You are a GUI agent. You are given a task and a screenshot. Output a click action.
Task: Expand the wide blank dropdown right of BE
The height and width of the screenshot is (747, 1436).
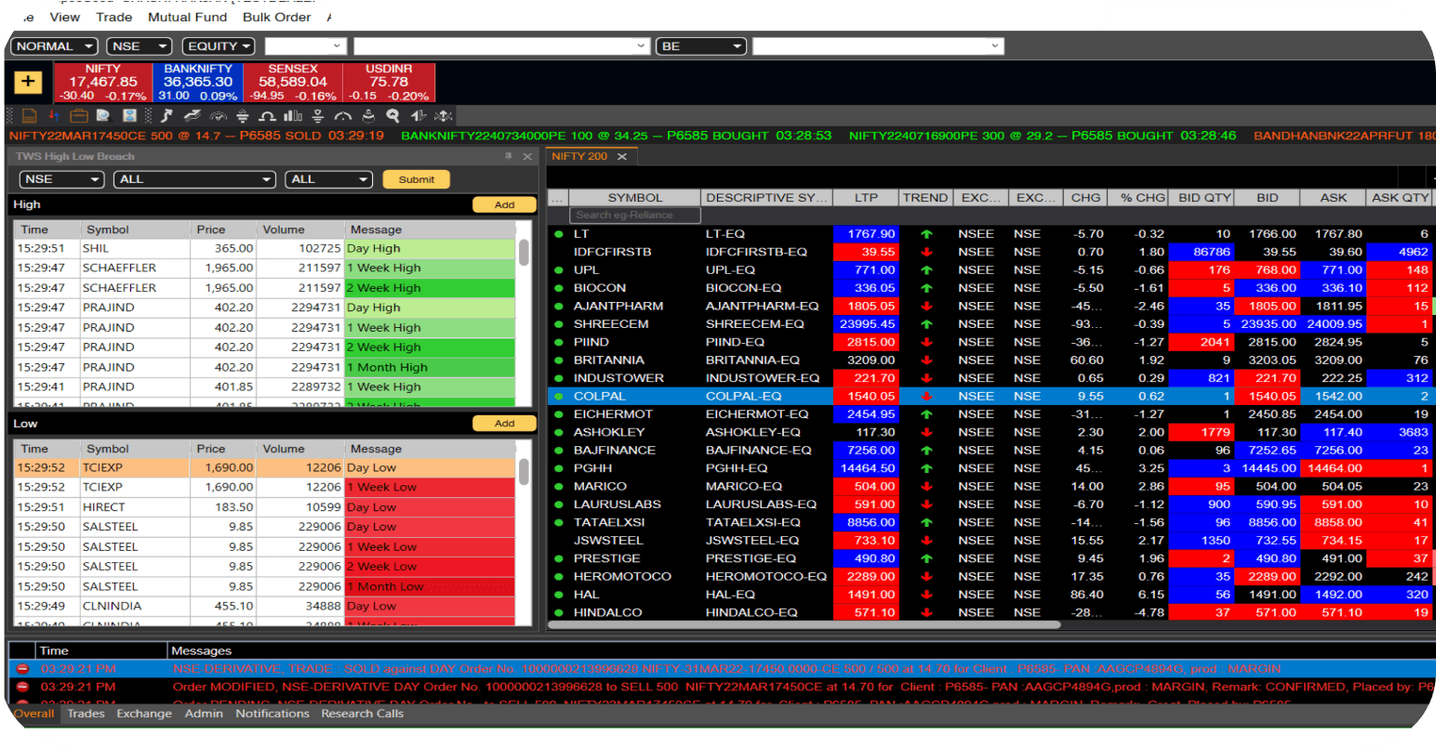[x=878, y=46]
